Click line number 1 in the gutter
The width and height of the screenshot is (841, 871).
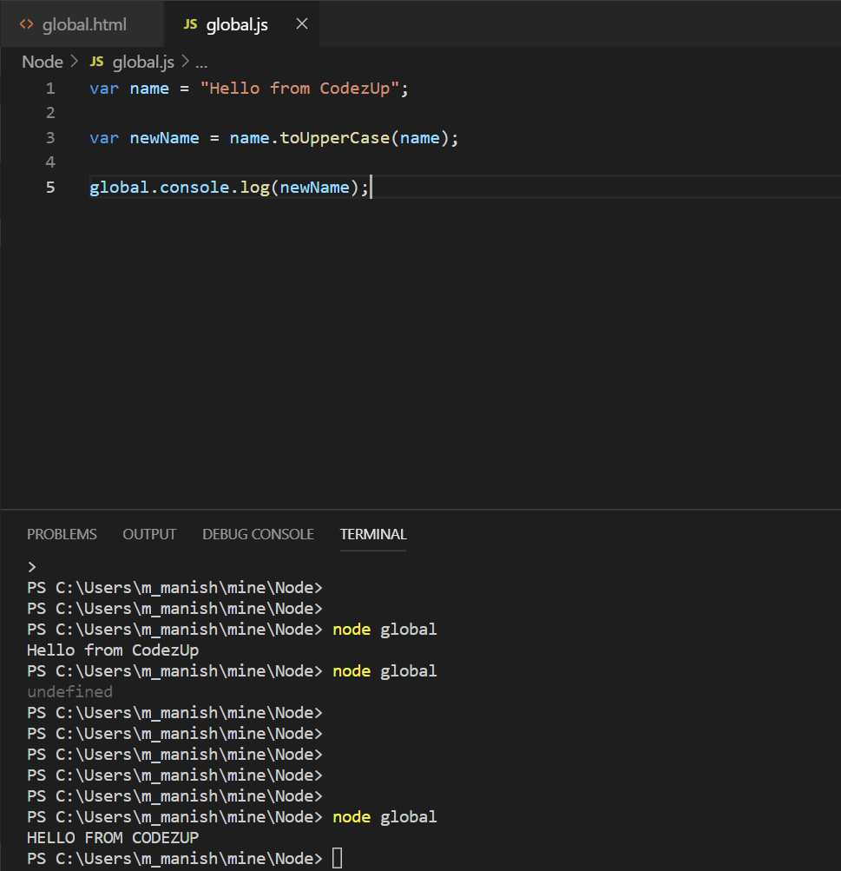click(x=50, y=89)
